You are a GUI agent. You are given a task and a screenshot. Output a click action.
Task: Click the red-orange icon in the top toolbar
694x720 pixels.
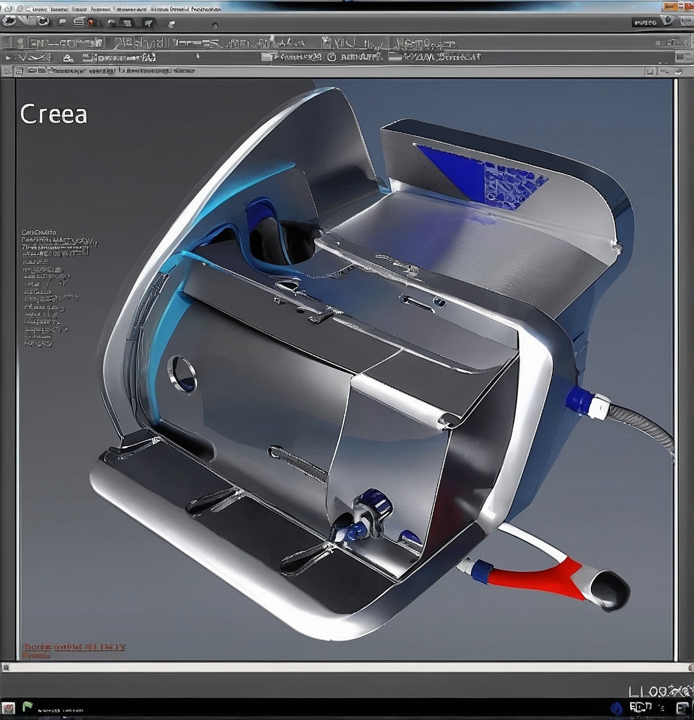click(x=90, y=22)
